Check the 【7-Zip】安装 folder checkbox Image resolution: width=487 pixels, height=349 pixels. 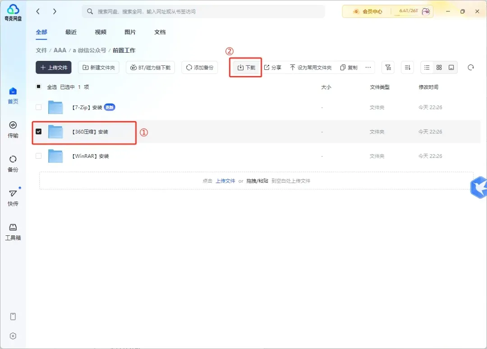[38, 107]
